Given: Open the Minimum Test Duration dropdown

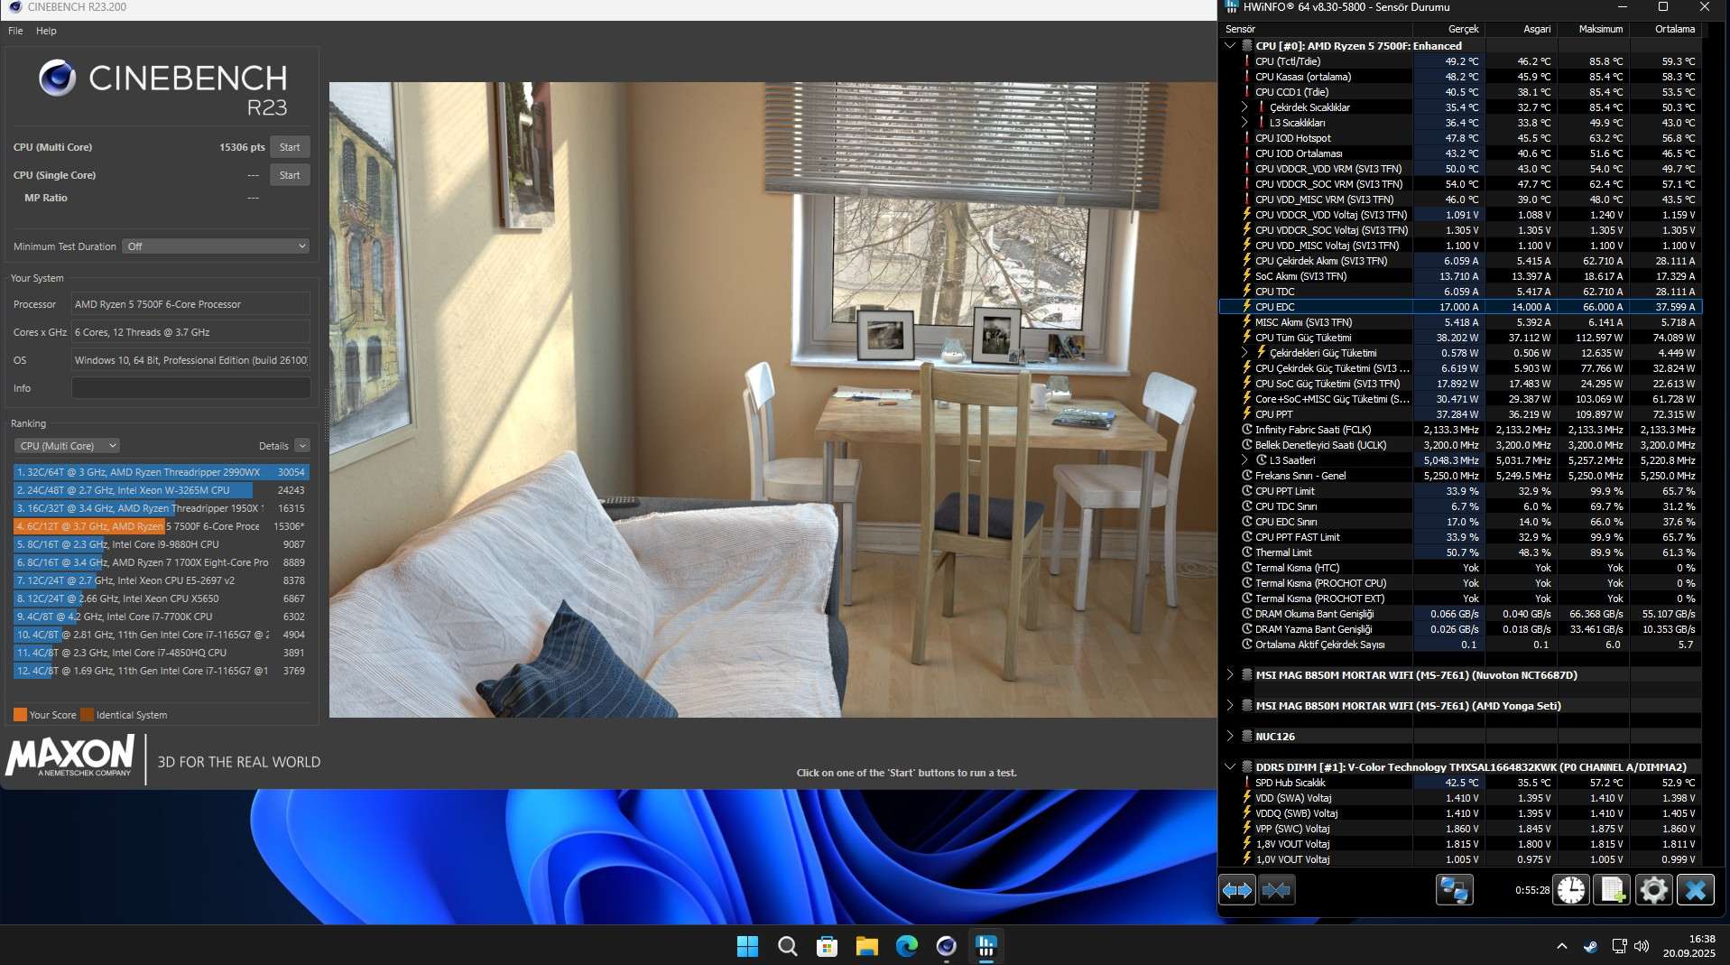Looking at the screenshot, I should tap(216, 246).
